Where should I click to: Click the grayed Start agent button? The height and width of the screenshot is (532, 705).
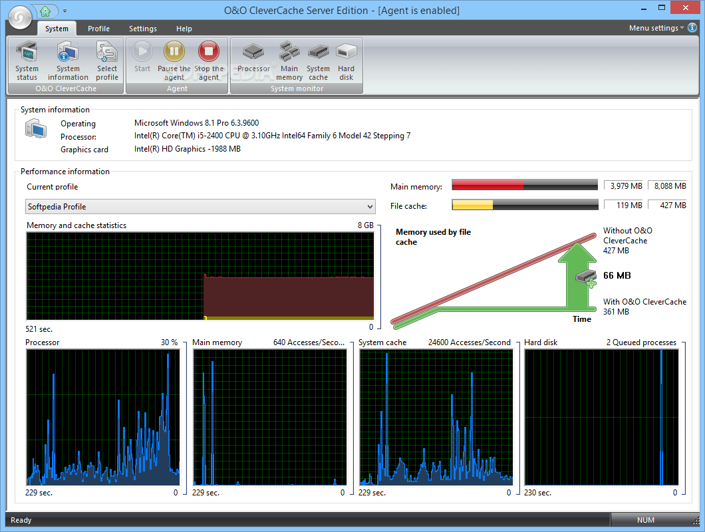(142, 57)
